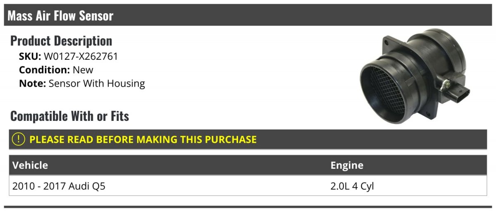Click the Mass Air Flow Sensor title
The height and width of the screenshot is (212, 496).
click(60, 16)
